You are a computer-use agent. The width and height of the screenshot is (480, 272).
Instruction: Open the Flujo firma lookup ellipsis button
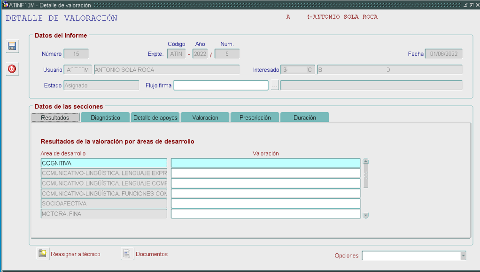[x=275, y=85]
